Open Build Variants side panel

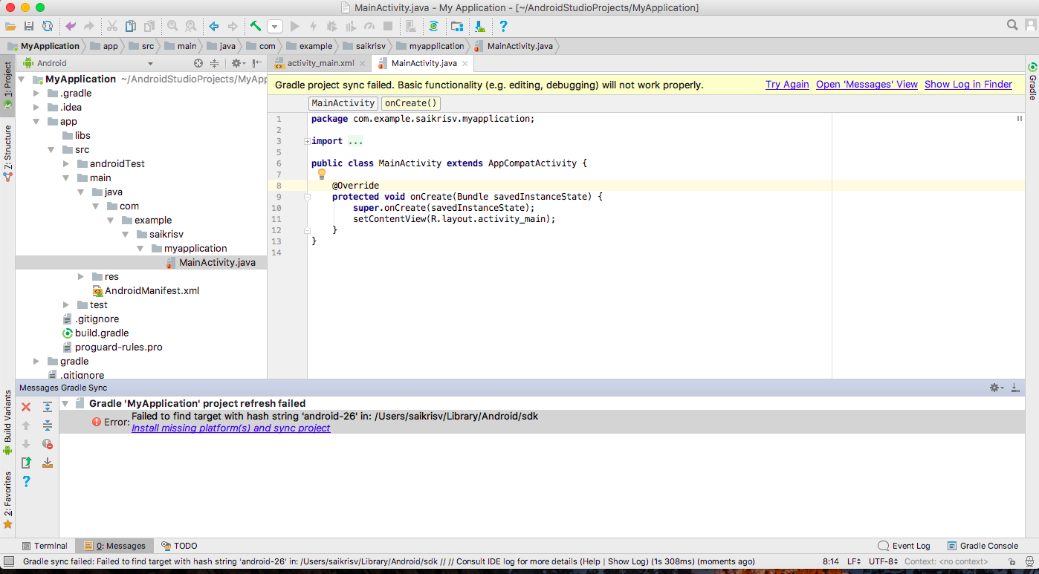[x=7, y=423]
